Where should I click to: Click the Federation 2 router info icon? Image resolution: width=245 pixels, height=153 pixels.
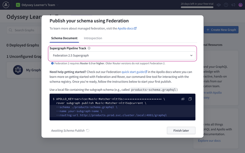pos(52,63)
